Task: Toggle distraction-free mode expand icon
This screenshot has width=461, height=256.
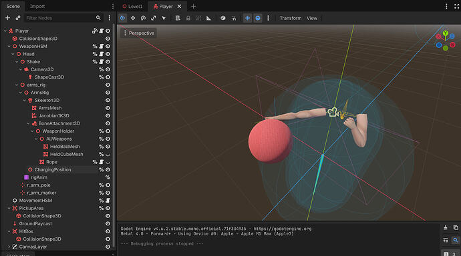Action: click(x=456, y=6)
